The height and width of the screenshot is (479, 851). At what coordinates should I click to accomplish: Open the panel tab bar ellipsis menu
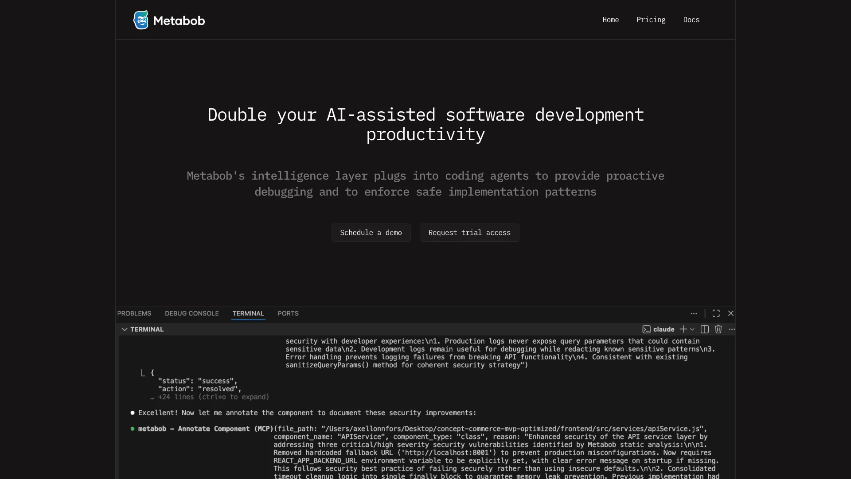pyautogui.click(x=694, y=313)
